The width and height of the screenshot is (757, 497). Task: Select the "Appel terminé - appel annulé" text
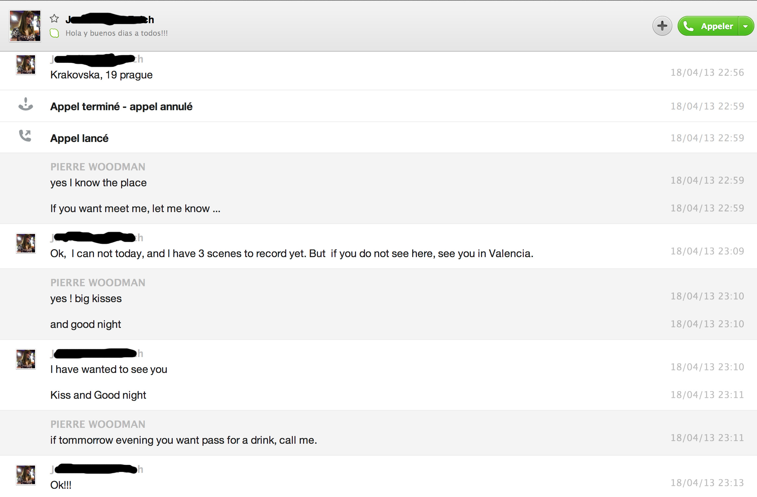[x=121, y=107]
